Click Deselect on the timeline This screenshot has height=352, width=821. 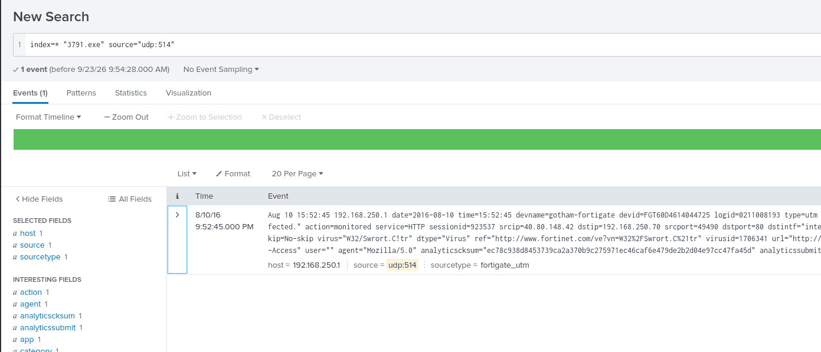click(x=281, y=117)
